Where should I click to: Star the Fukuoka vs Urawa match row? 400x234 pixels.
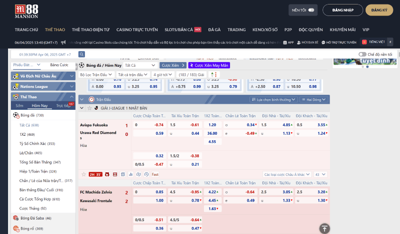point(83,174)
